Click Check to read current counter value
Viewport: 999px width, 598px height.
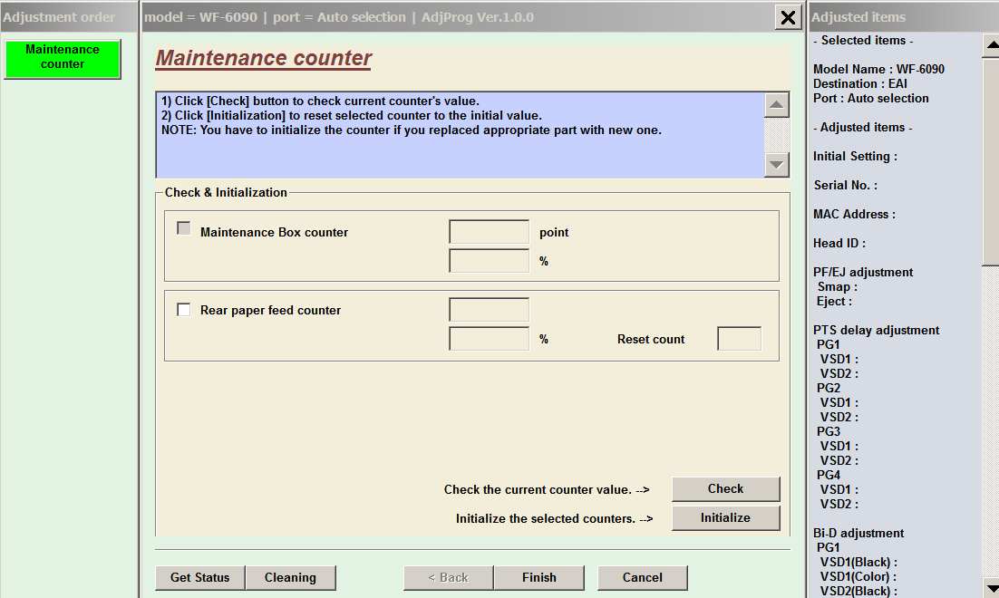[x=725, y=488]
